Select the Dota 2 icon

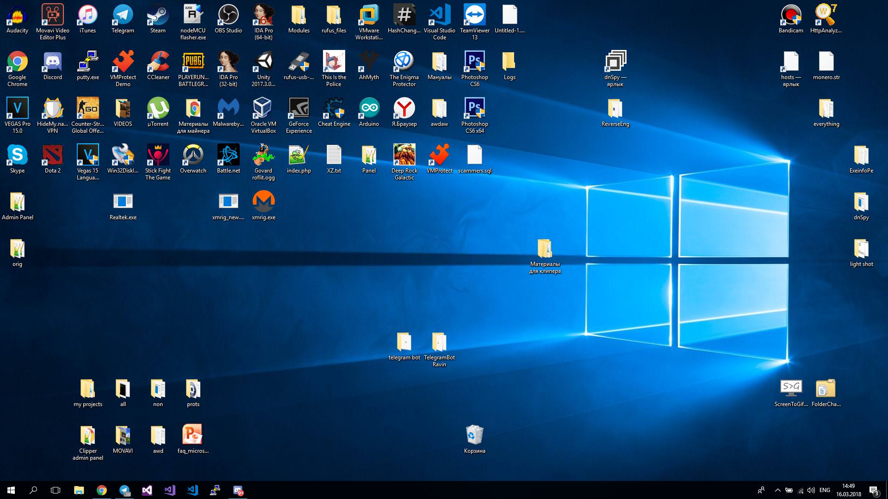coord(52,160)
